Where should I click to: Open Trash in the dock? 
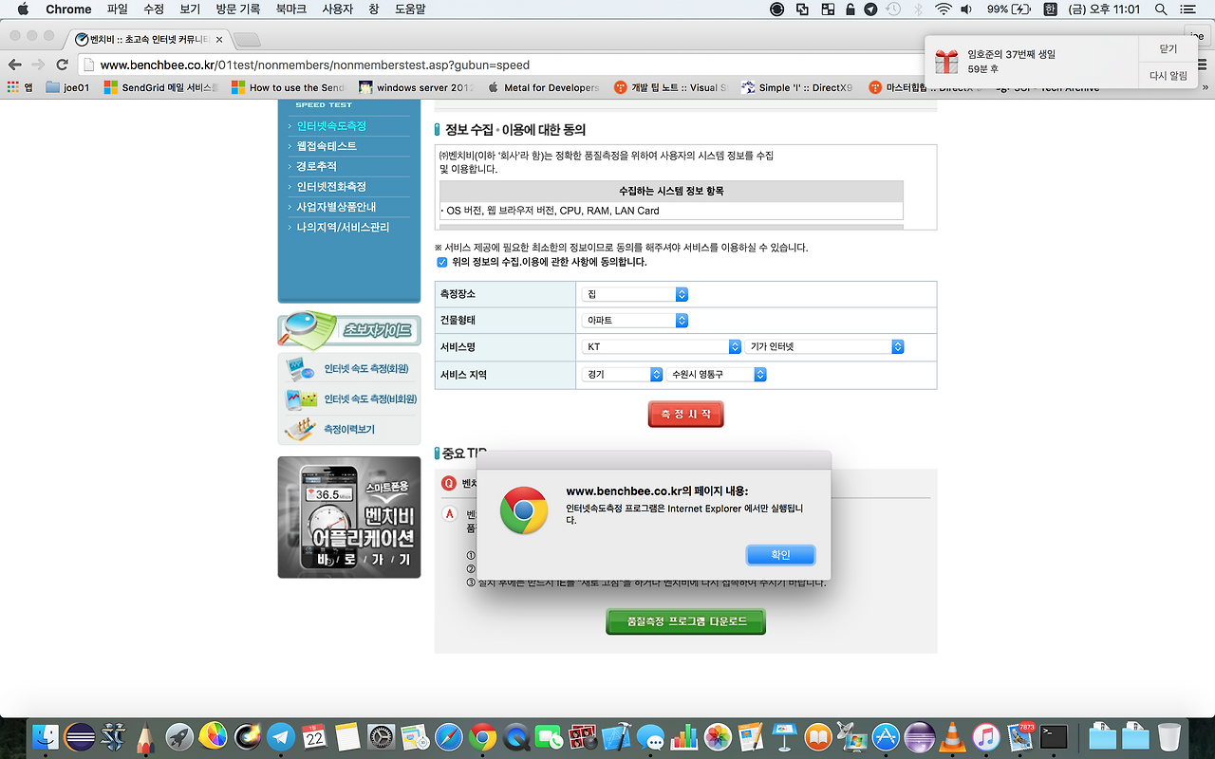pyautogui.click(x=1169, y=736)
